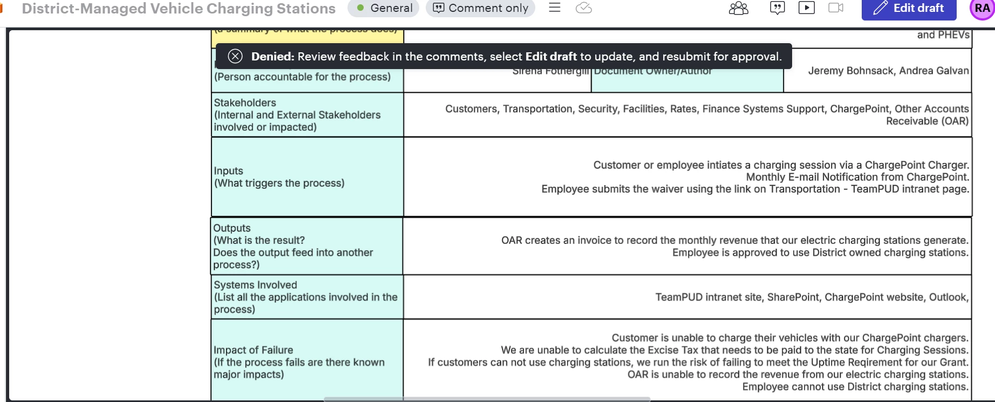Viewport: 995px width, 402px height.
Task: Click the line OAR is unable to record the revenue
Action: pos(798,374)
